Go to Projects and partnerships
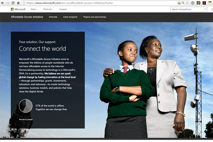This screenshot has width=213, height=142. [x=95, y=17]
